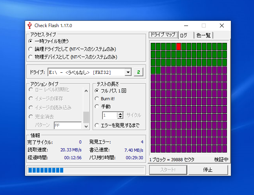Select 物理デバイスとして access type
This screenshot has width=254, height=195.
point(73,57)
